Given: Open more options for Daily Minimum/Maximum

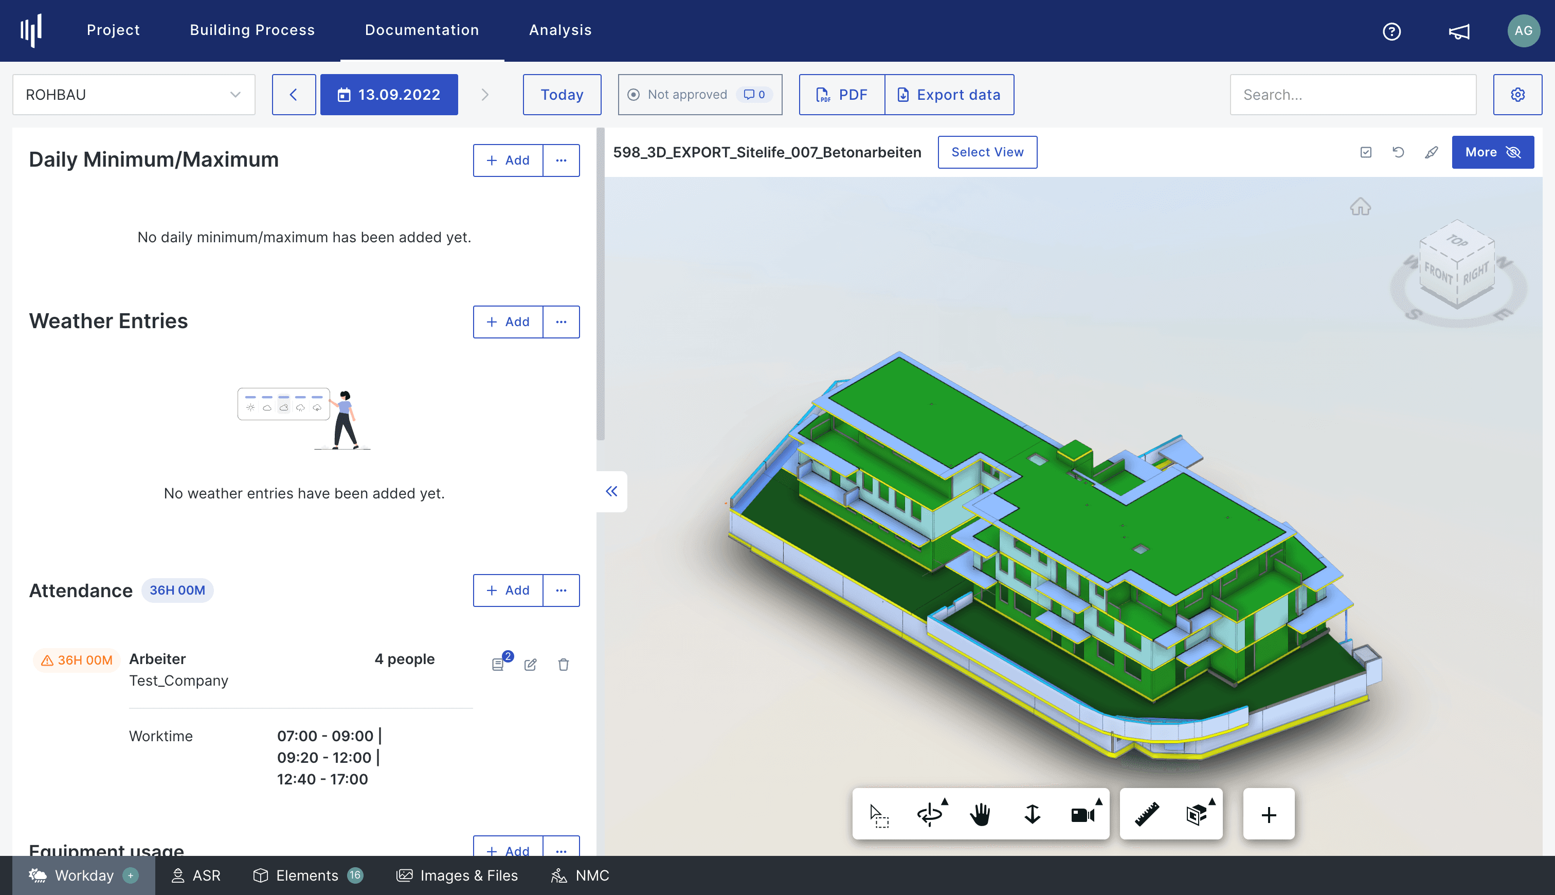Looking at the screenshot, I should [x=561, y=160].
